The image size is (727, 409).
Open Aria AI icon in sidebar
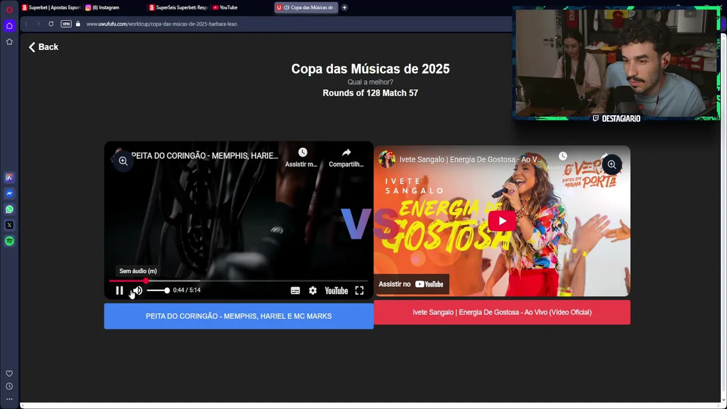(9, 177)
